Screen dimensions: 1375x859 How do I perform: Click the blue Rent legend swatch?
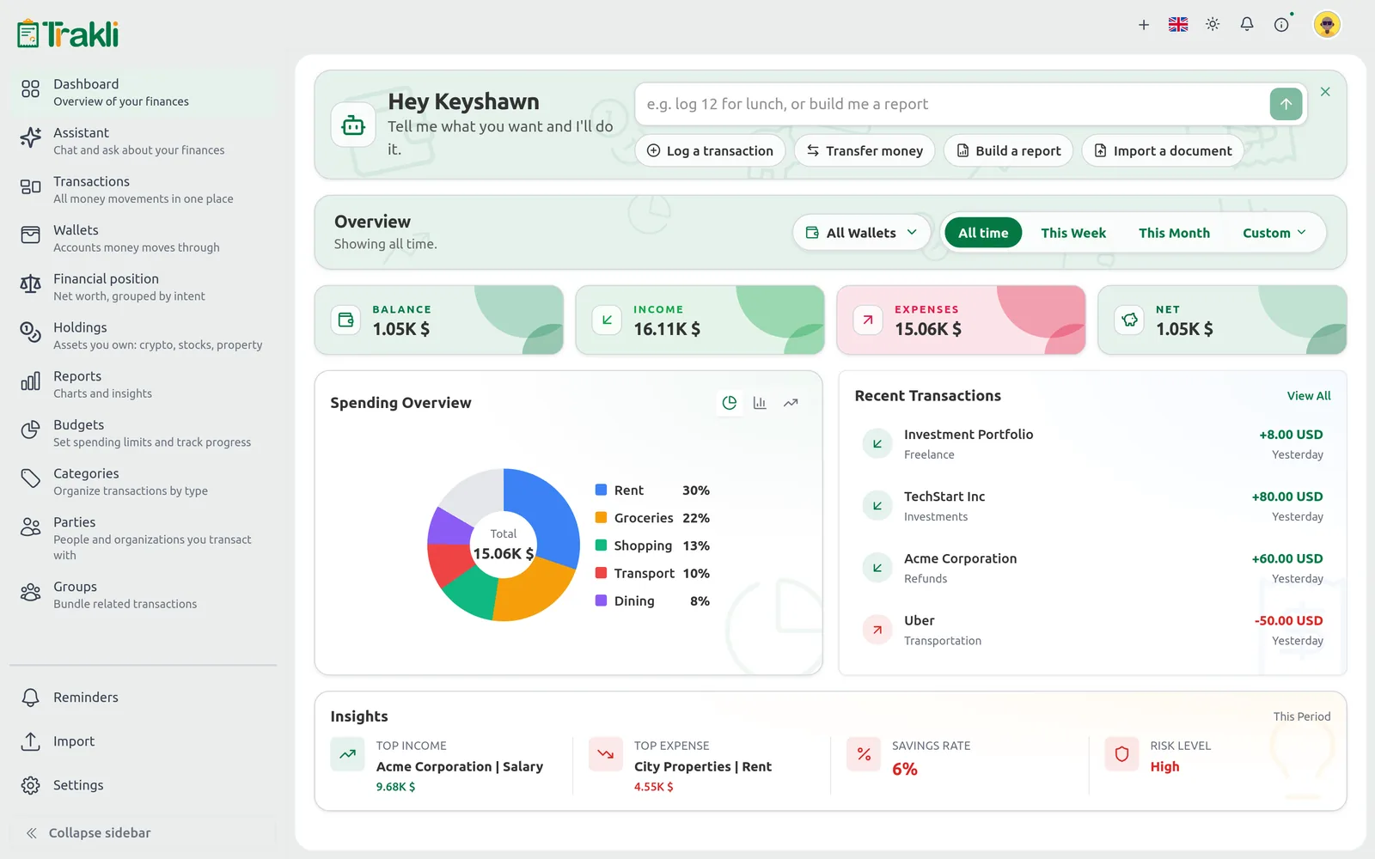click(602, 490)
